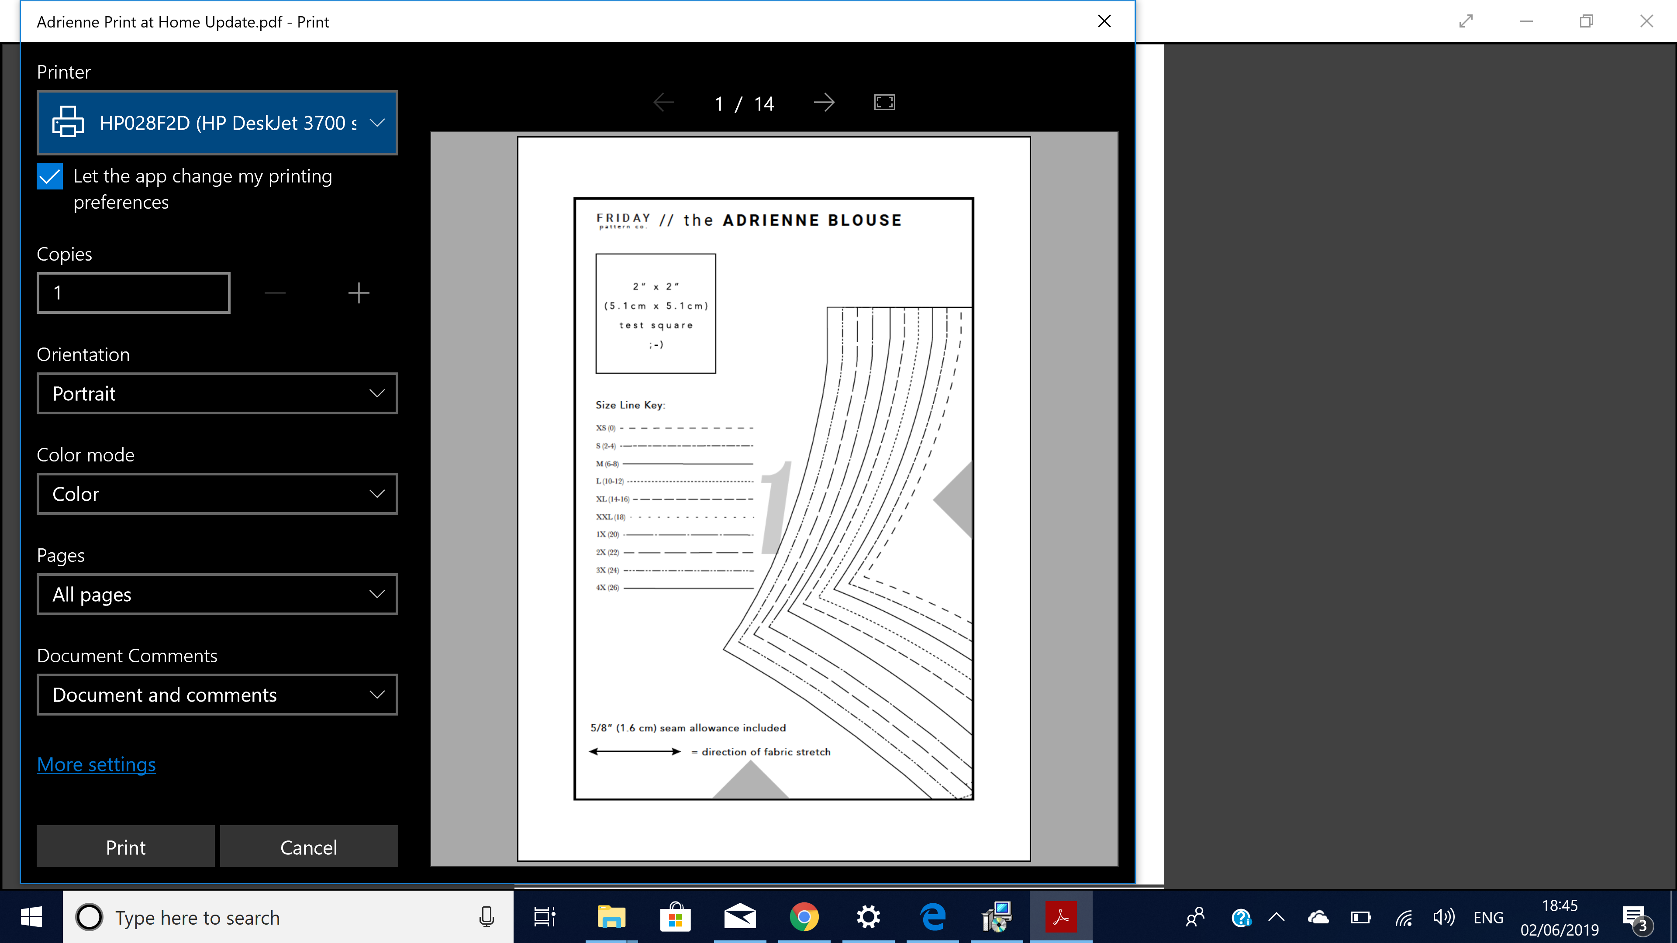Open File Explorer from taskbar
1677x943 pixels.
(x=611, y=918)
